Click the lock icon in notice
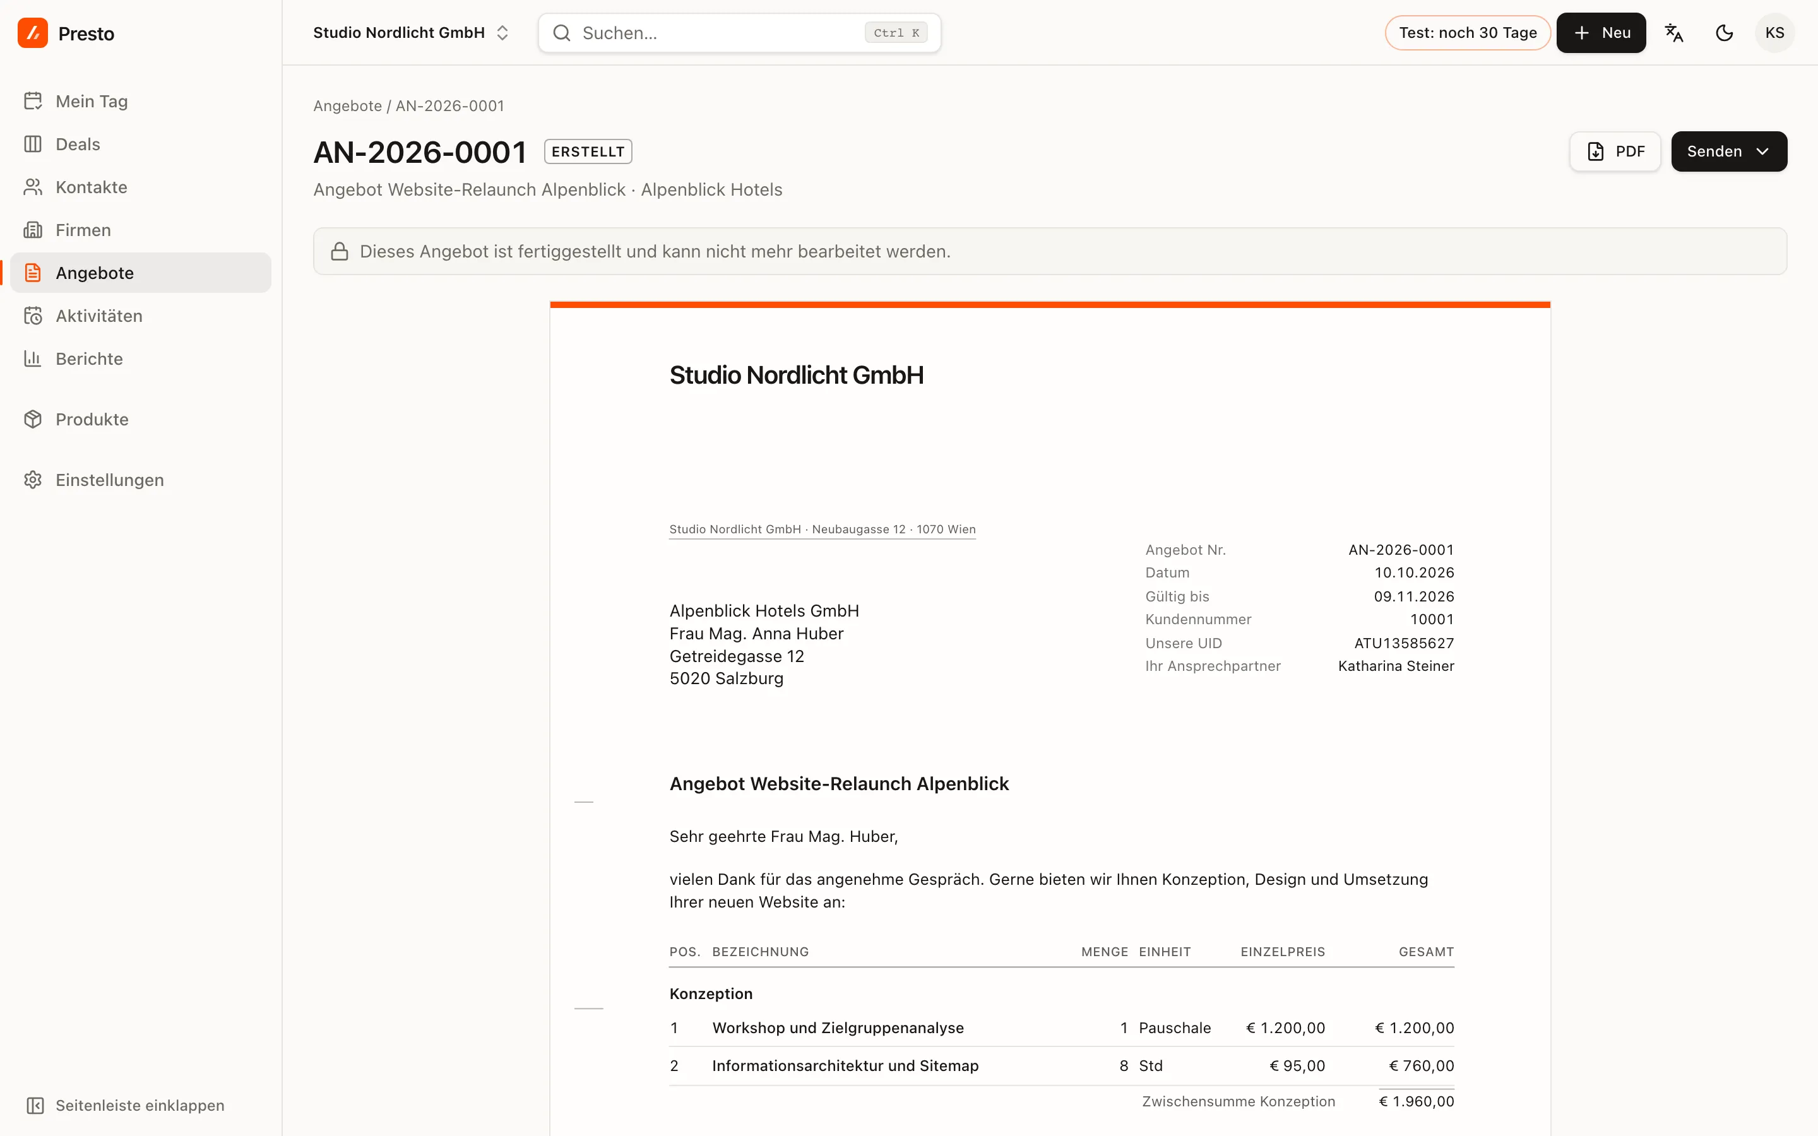 (x=340, y=252)
